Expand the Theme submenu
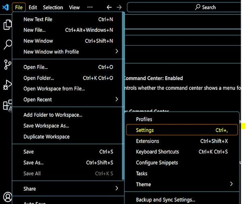Screen dimensions: 245x204 coord(182,184)
